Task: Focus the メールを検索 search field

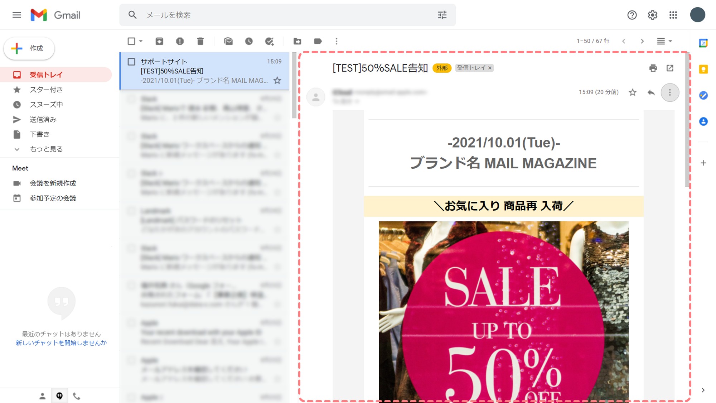Action: (x=288, y=15)
